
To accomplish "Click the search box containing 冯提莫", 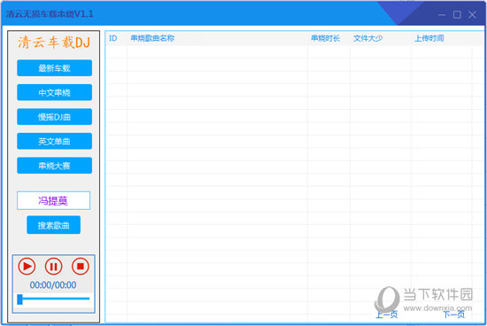I will 53,200.
